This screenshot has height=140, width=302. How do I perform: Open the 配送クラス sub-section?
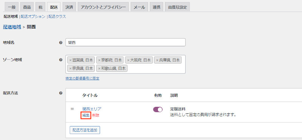(x=57, y=17)
